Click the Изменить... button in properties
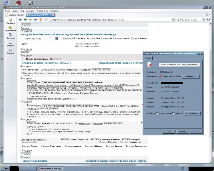 191,76
